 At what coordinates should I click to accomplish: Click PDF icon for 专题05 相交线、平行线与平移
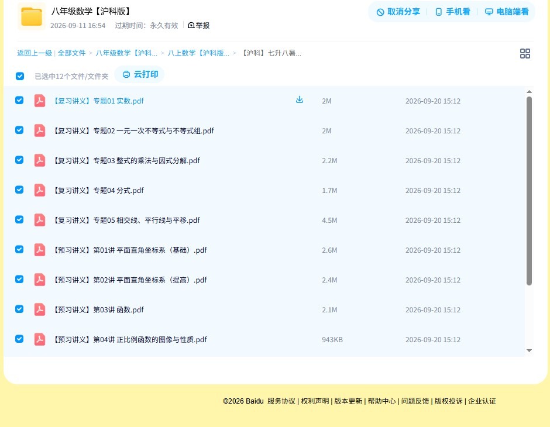pos(40,220)
